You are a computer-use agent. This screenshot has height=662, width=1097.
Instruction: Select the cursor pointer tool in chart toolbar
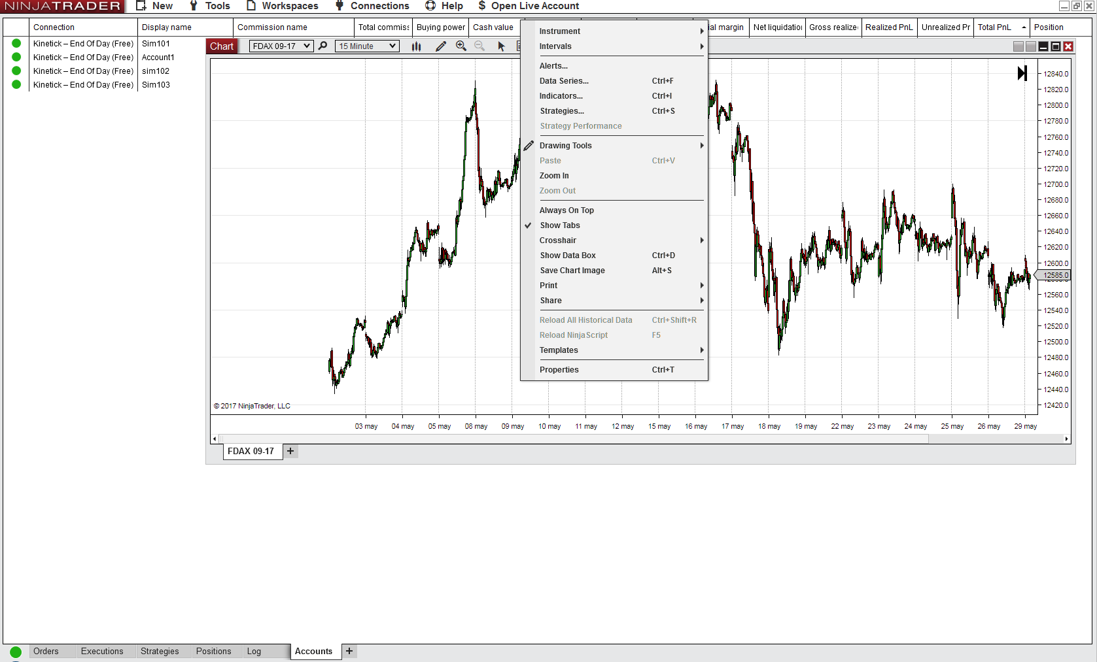[501, 46]
